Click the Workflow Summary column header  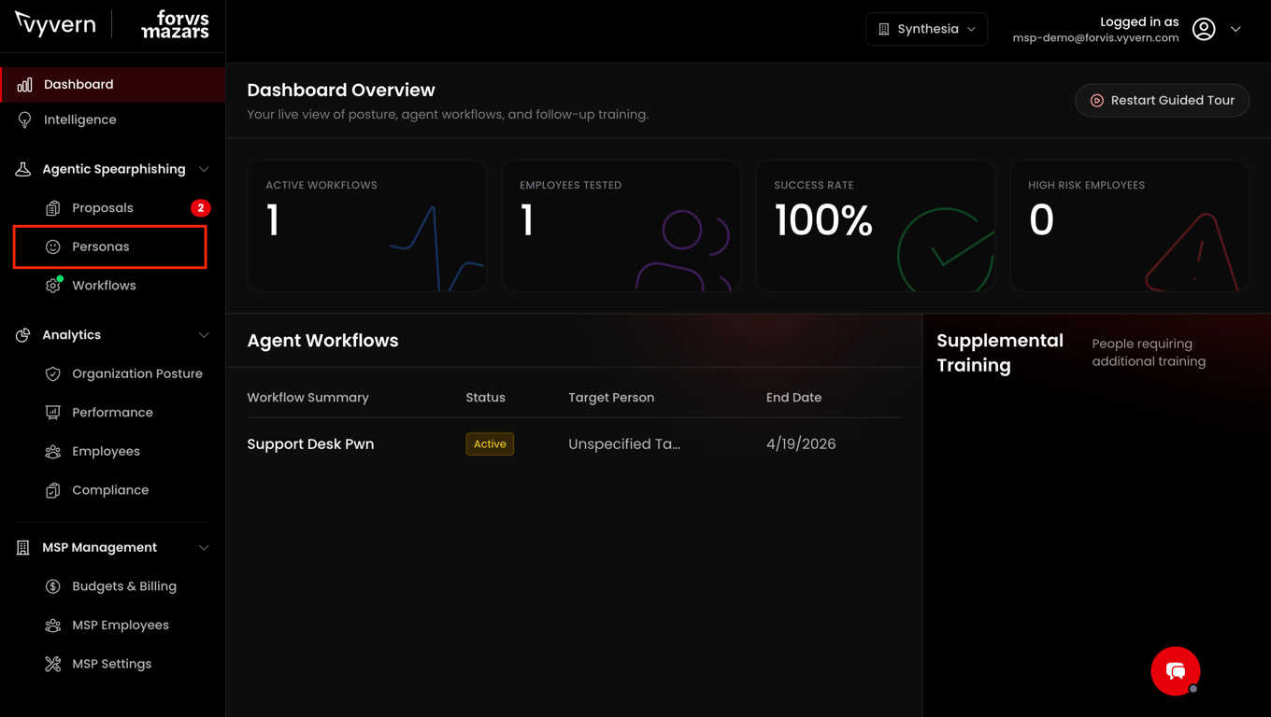(307, 398)
